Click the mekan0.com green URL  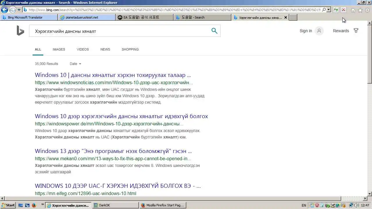(113, 159)
